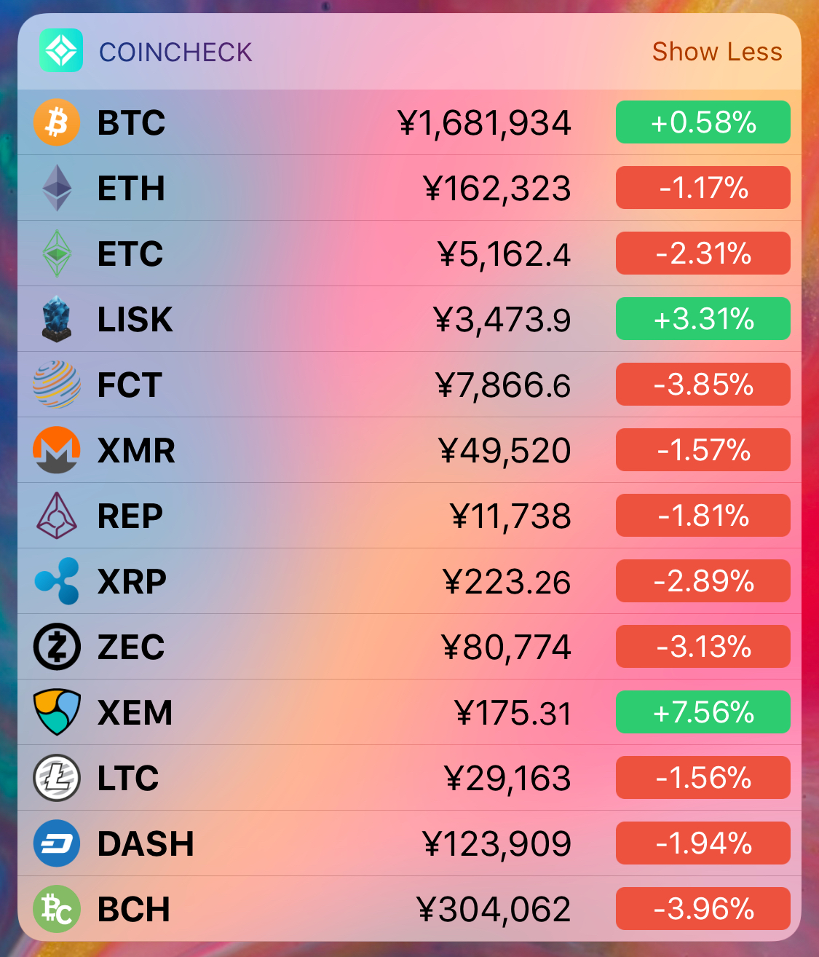
Task: Open the blue DASH coin icon
Action: (x=57, y=843)
